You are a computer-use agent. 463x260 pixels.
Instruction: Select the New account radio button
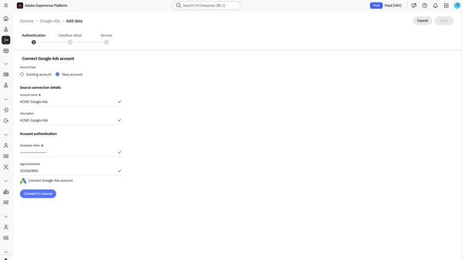pos(57,75)
